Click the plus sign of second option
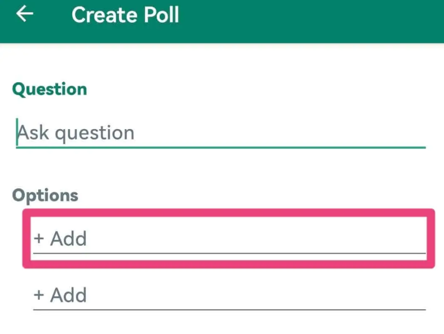444x334 pixels. 39,295
